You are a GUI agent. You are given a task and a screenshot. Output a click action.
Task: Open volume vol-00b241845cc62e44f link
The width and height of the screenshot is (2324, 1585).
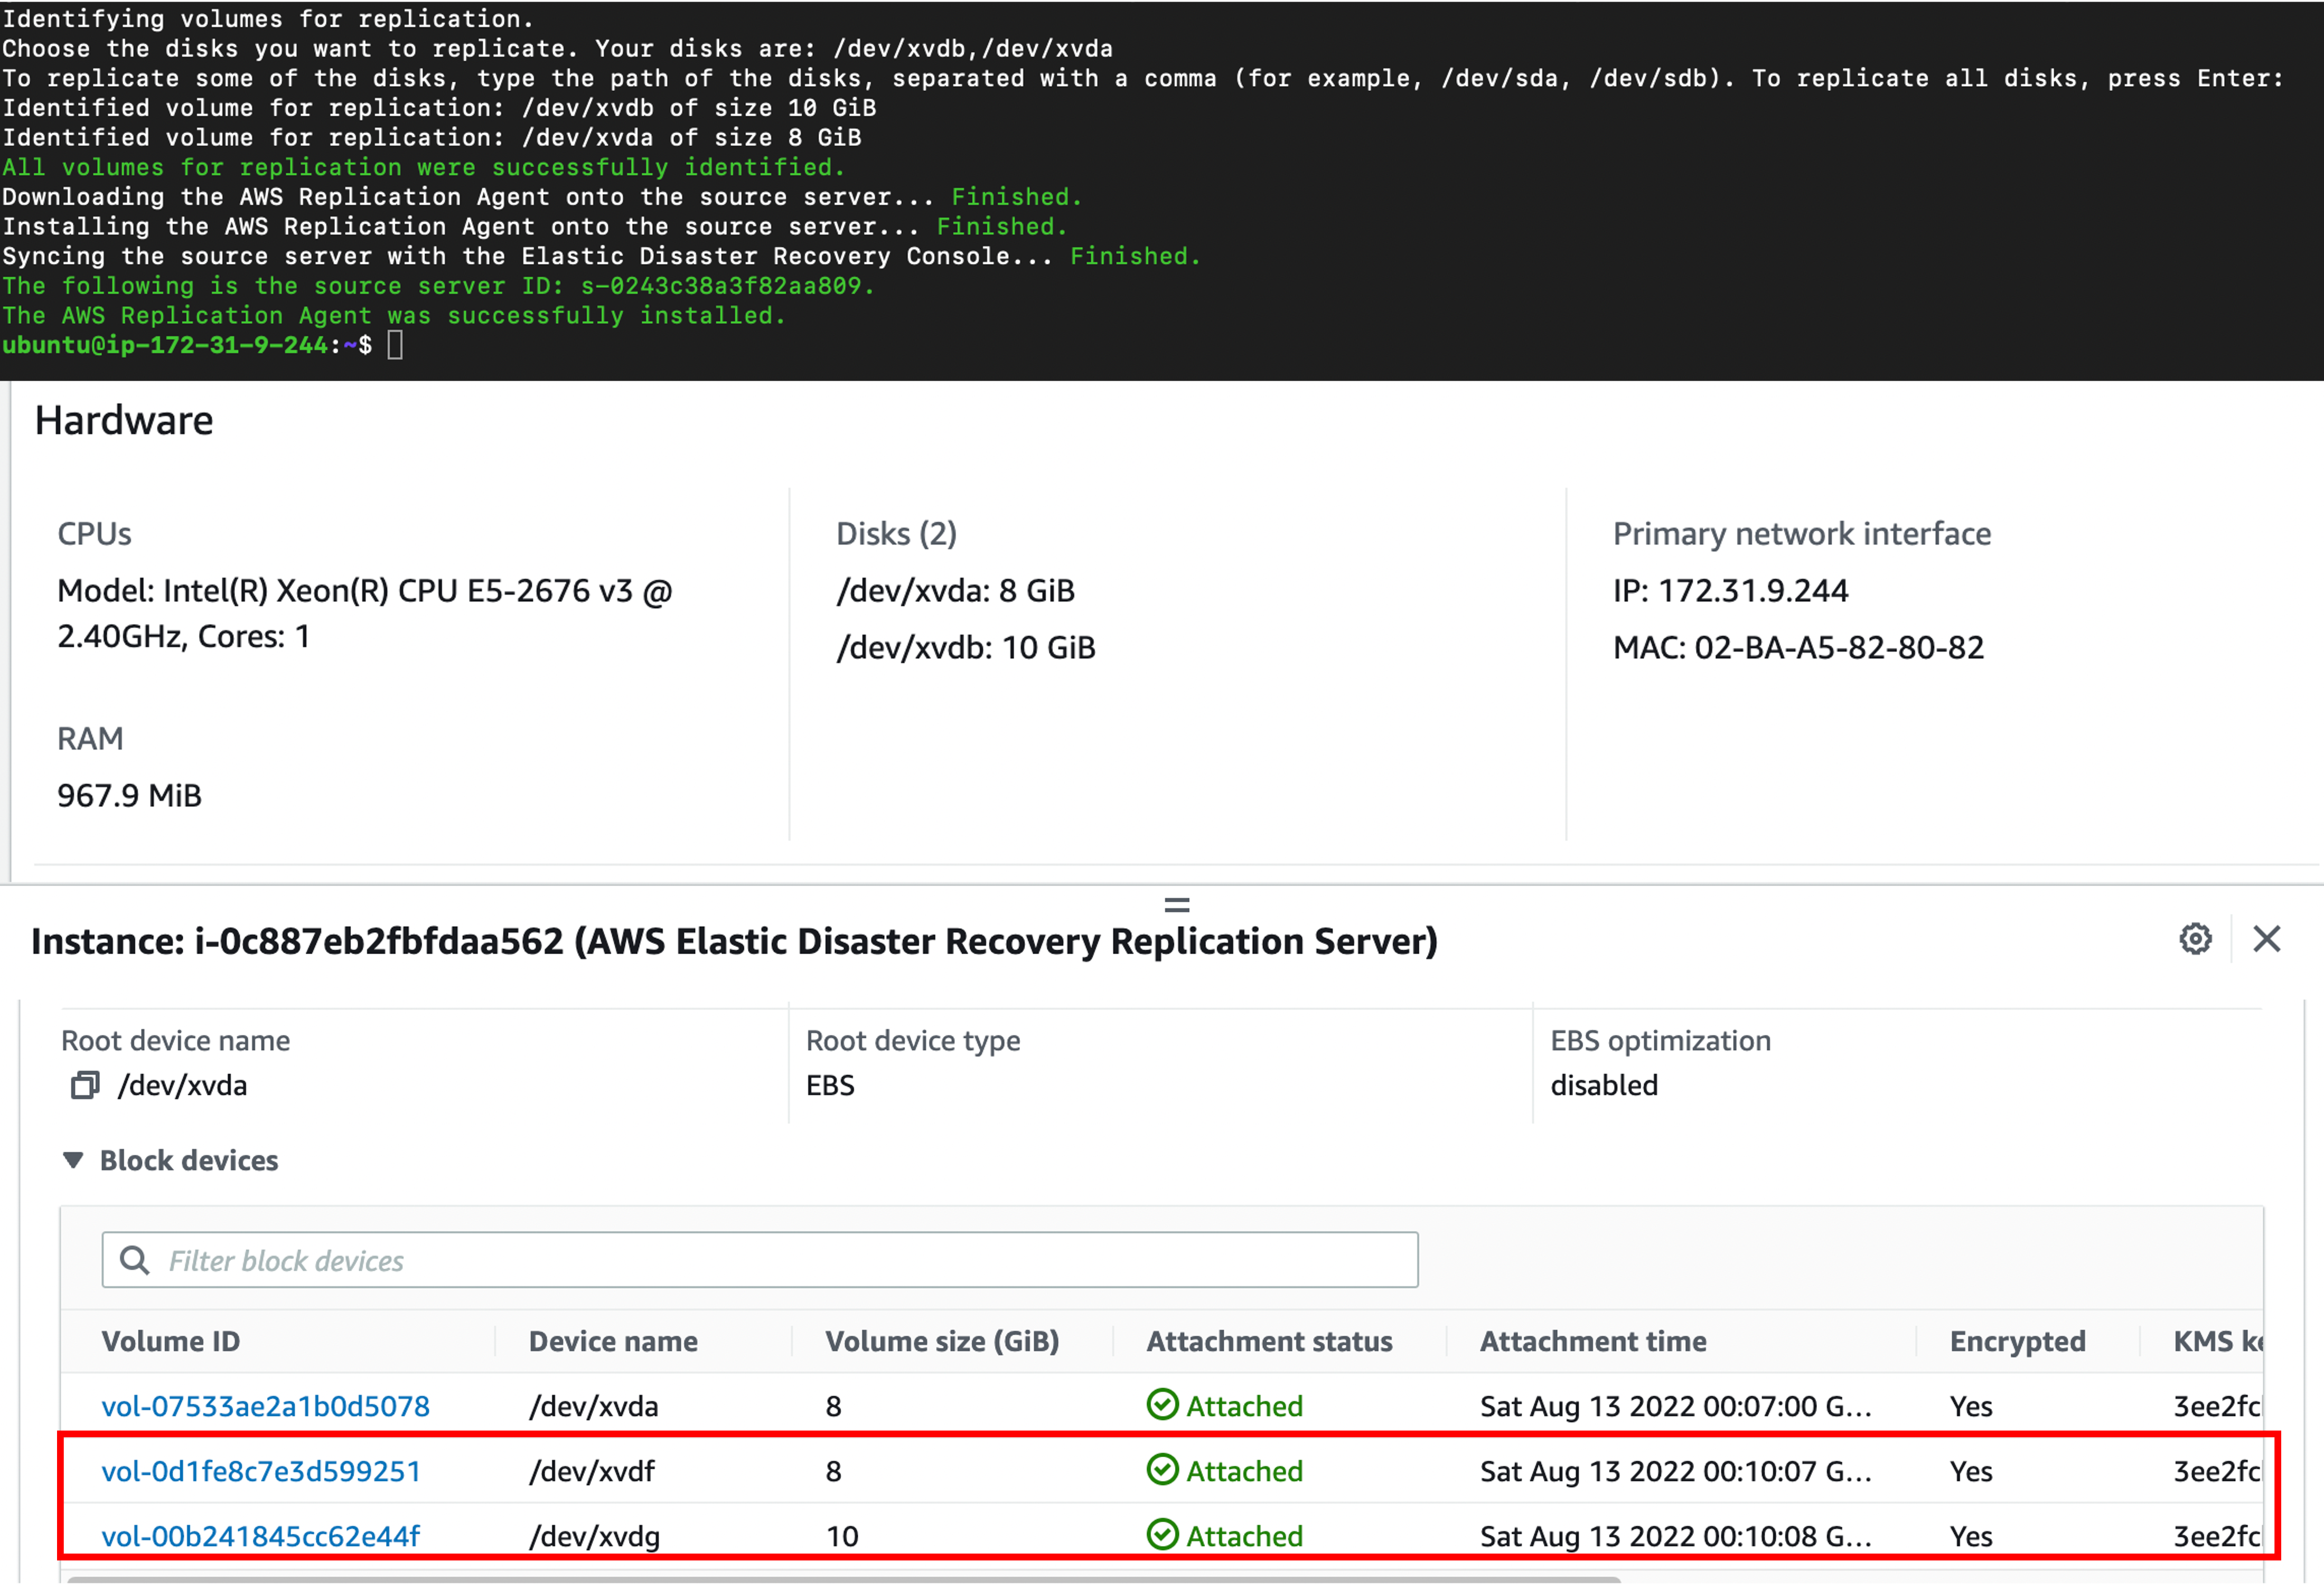(x=260, y=1536)
